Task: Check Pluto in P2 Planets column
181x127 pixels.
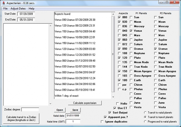Action: tap(156, 58)
